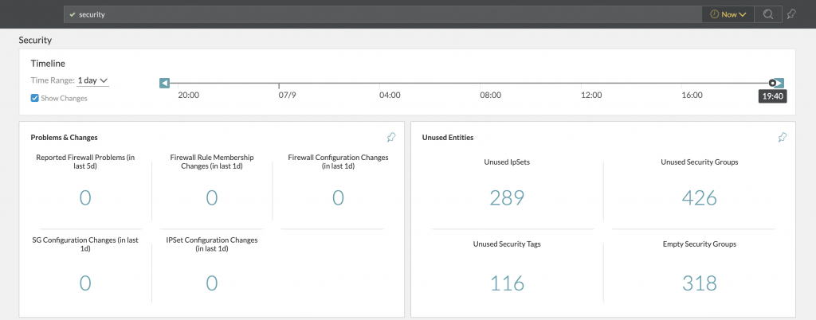Click Firewall Configuration Changes count
This screenshot has width=816, height=320.
pyautogui.click(x=338, y=198)
